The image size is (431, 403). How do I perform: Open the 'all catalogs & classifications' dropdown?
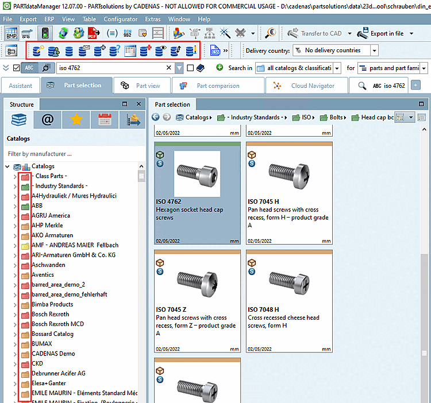click(337, 68)
